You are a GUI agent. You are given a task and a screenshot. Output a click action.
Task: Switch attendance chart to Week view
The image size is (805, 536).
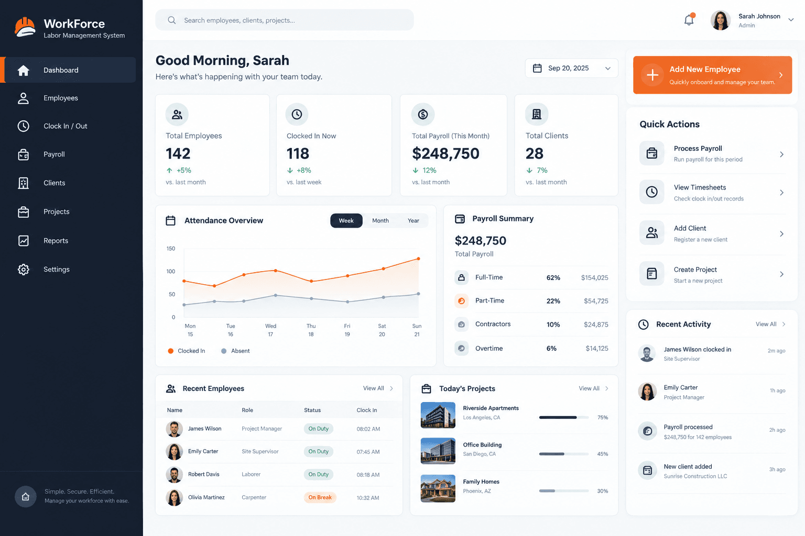(x=346, y=221)
